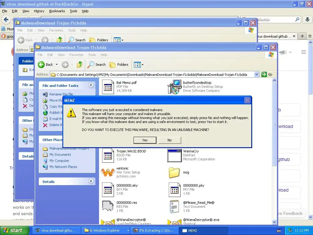Screen dimensions: 313x235
Task: Select the Trojan.Win32.BSOD file
Action: [x=124, y=155]
